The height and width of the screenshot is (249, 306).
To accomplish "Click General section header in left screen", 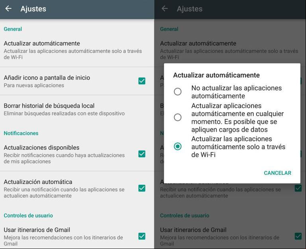I will pos(13,29).
